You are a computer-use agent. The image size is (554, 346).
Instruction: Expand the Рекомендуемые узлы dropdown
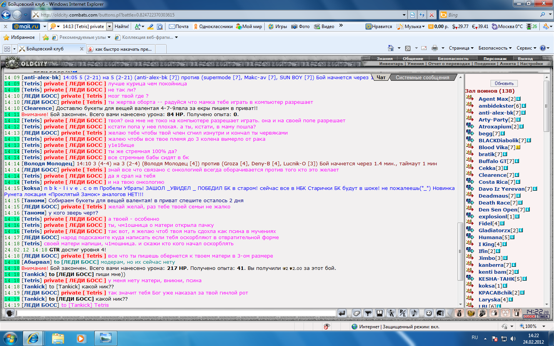coord(109,37)
